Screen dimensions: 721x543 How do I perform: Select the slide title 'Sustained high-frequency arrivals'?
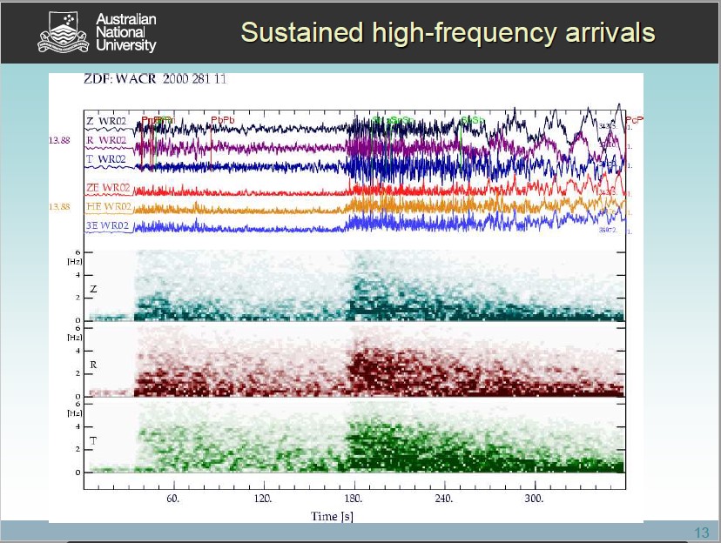pos(448,33)
